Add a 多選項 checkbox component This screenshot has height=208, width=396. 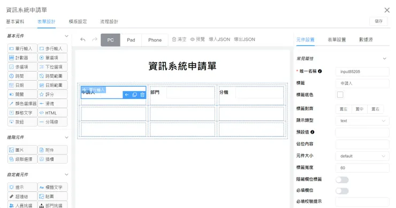(x=22, y=67)
